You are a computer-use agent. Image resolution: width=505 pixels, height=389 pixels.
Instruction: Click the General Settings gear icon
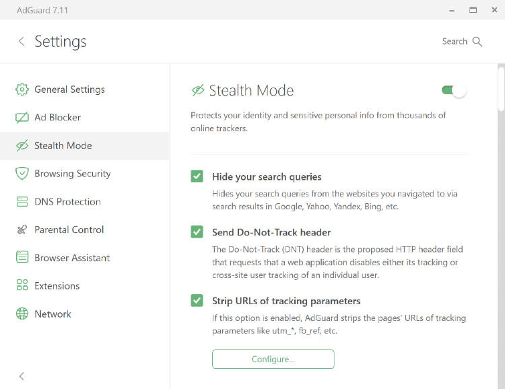click(22, 90)
